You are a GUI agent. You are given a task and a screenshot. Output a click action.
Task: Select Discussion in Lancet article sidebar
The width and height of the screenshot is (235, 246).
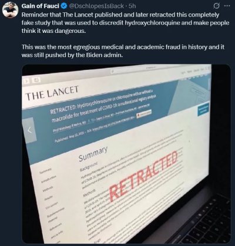pyautogui.click(x=52, y=205)
